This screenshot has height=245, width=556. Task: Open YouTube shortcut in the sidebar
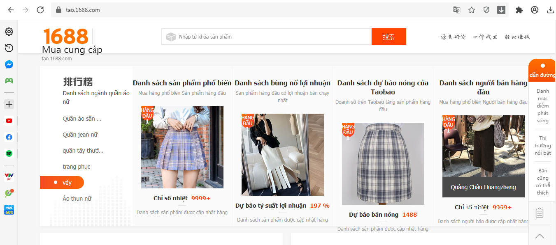point(9,121)
